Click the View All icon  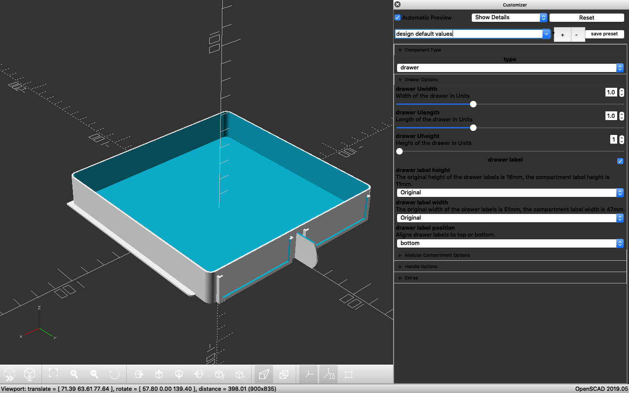(53, 374)
